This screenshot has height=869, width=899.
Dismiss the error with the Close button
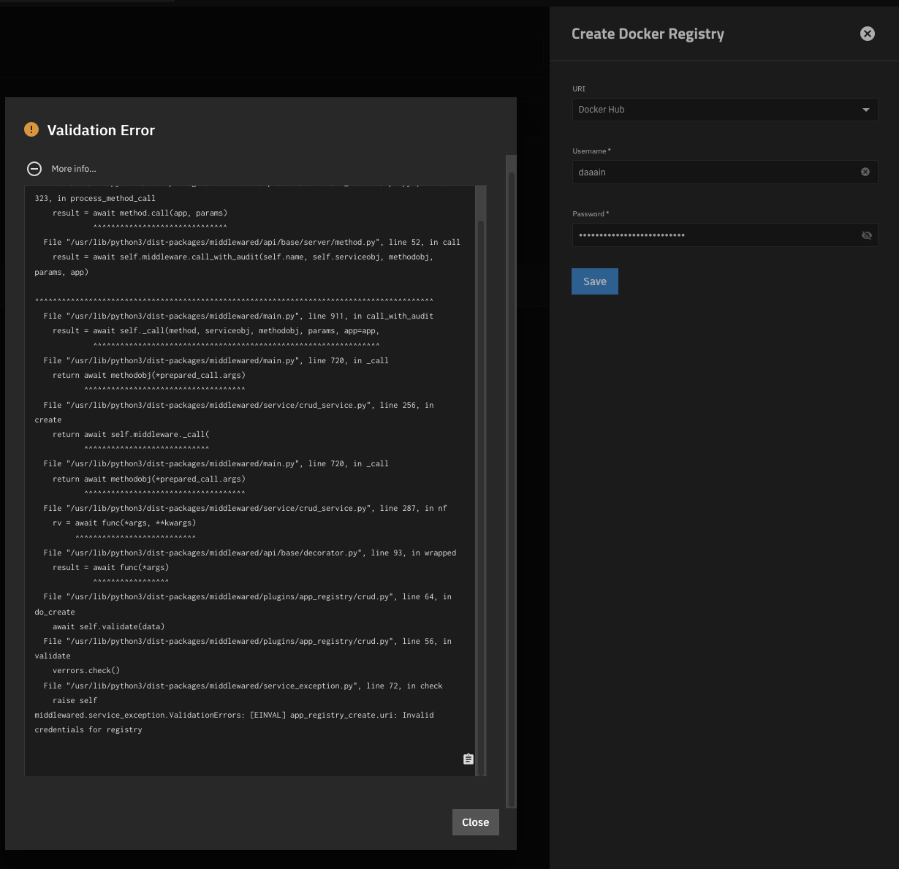pos(475,822)
